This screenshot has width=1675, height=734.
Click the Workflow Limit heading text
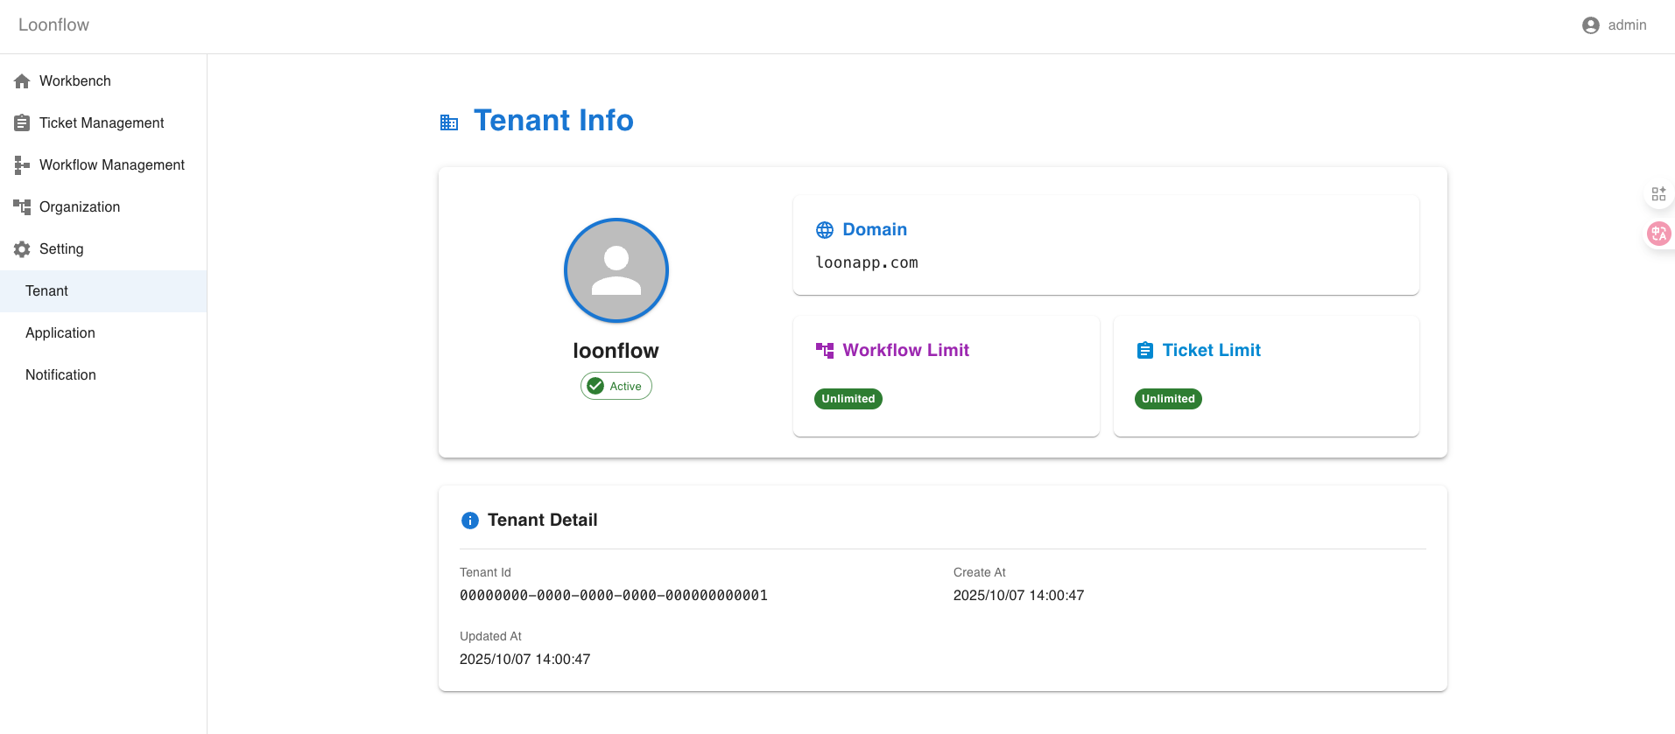[906, 351]
